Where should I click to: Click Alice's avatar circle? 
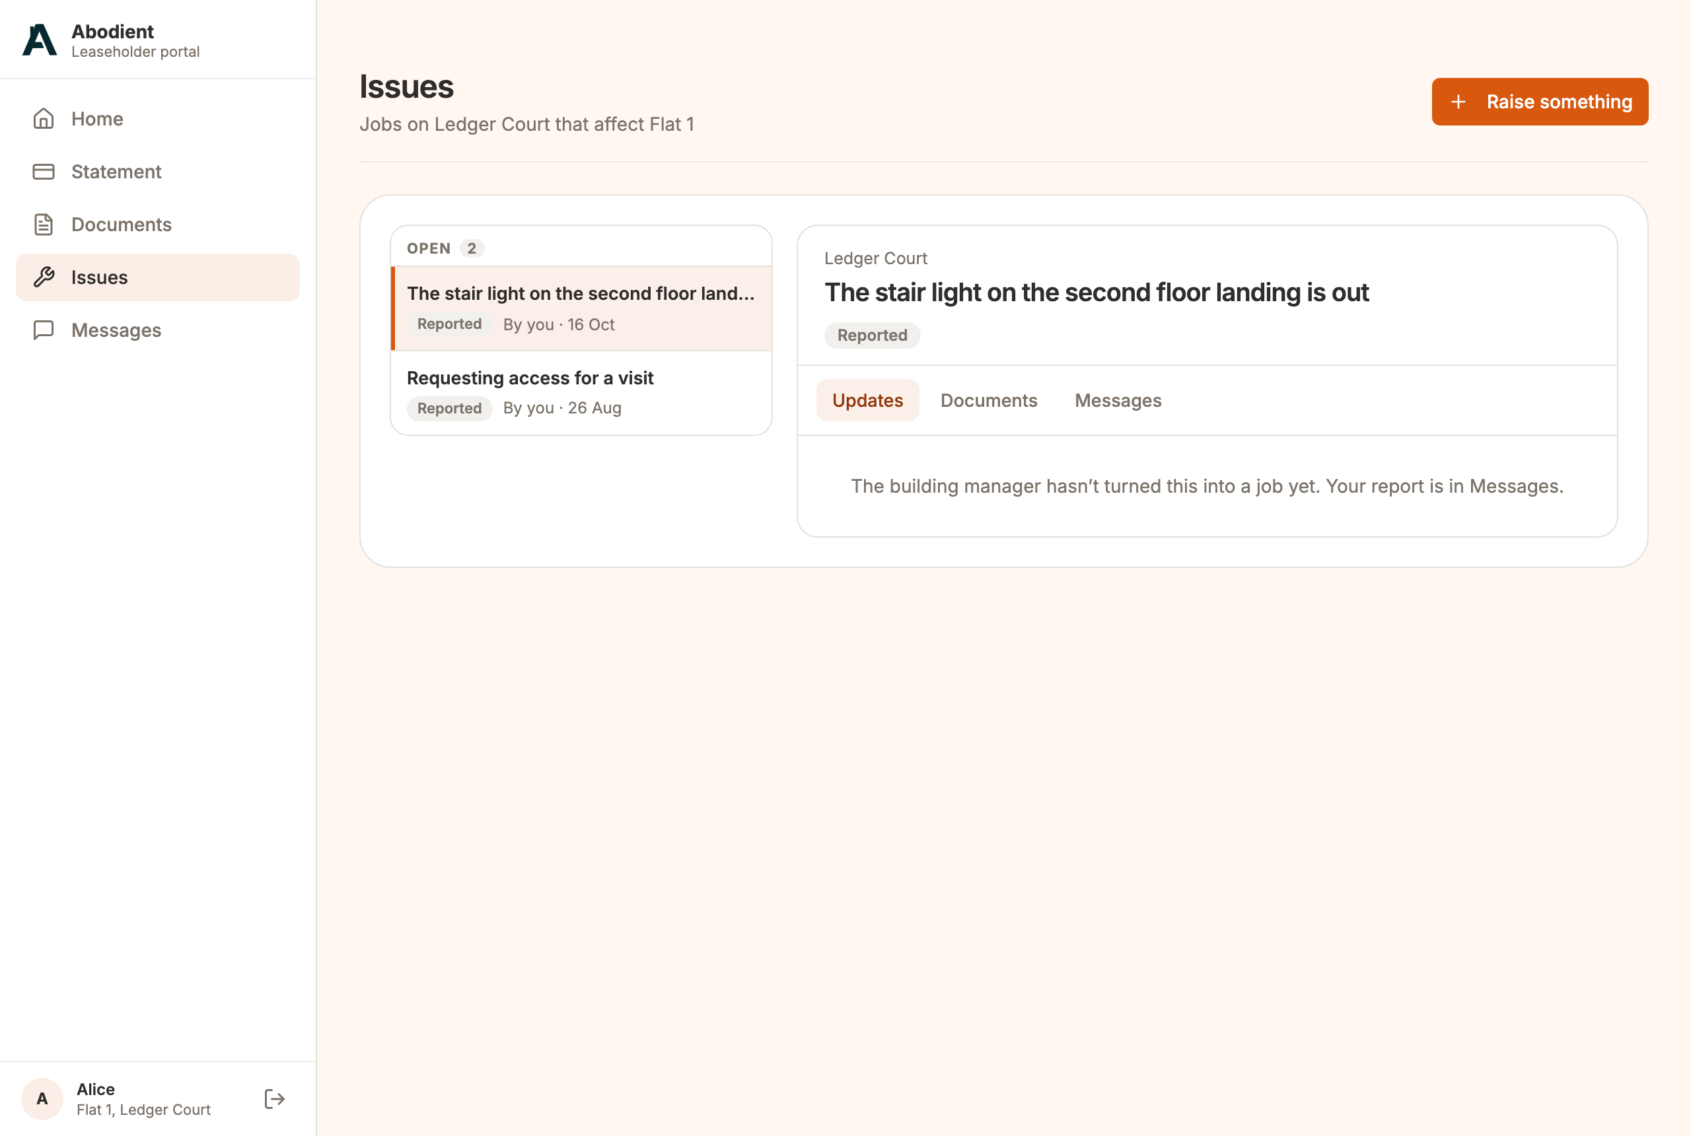click(42, 1099)
